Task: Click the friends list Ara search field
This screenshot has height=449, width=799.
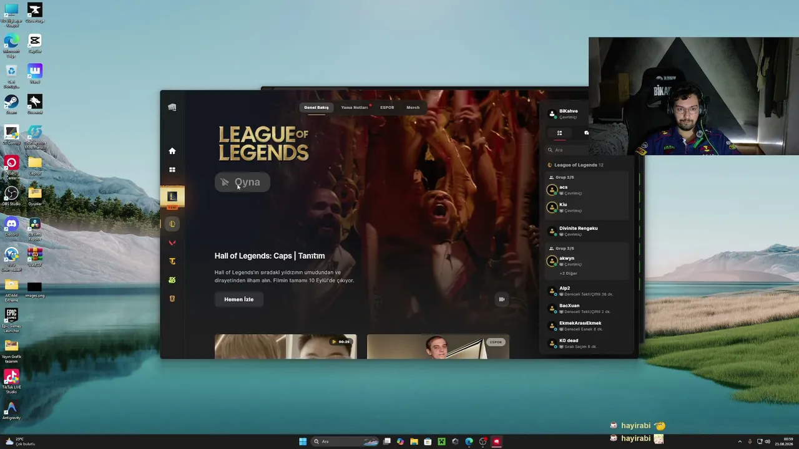Action: pyautogui.click(x=567, y=150)
